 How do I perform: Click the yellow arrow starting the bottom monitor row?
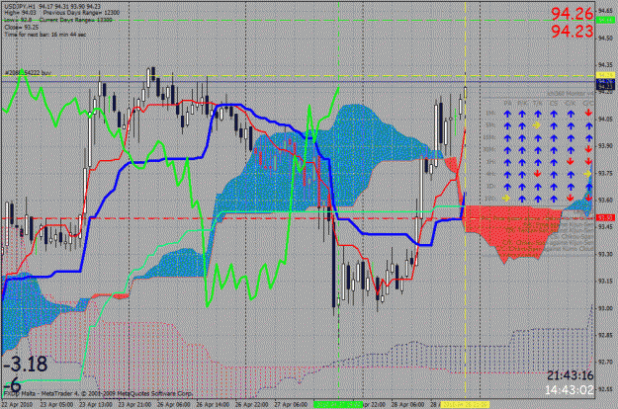click(x=506, y=199)
